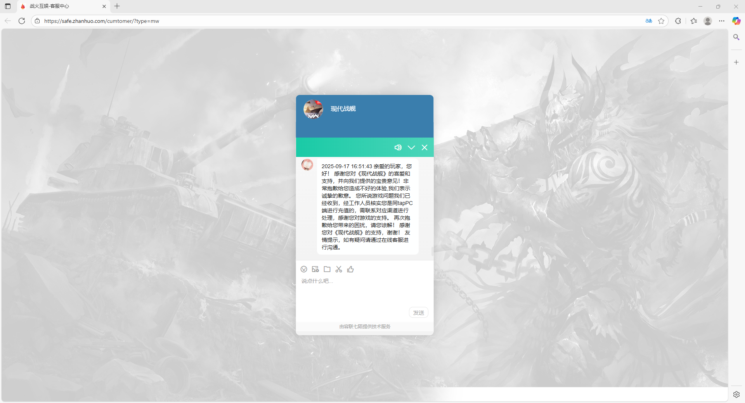
Task: Add a sidebar app with the plus icon
Action: [736, 62]
